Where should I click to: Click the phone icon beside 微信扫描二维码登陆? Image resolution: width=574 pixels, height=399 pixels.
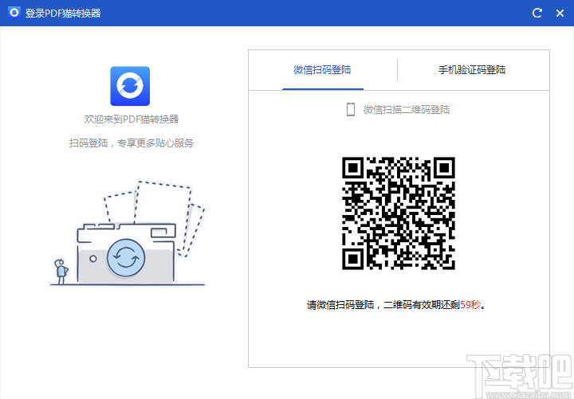(x=351, y=109)
